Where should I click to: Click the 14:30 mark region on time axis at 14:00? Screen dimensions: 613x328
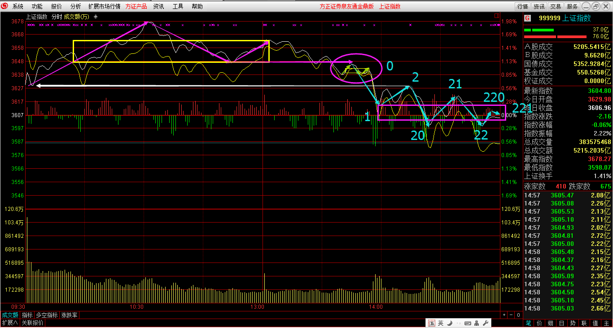coord(376,307)
